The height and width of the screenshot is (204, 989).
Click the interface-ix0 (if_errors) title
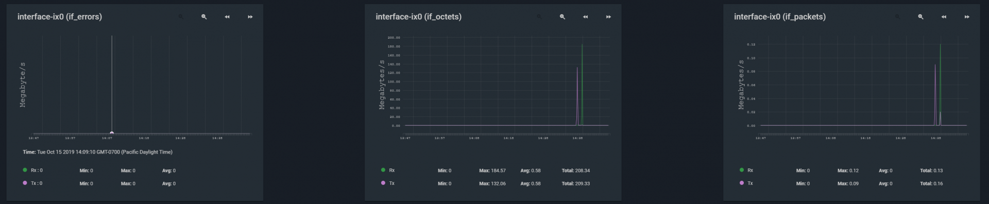click(x=60, y=17)
